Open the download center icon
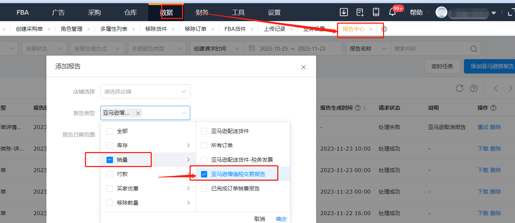Image resolution: width=515 pixels, height=223 pixels. (344, 12)
